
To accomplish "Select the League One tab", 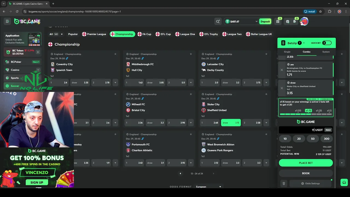I will point(185,34).
